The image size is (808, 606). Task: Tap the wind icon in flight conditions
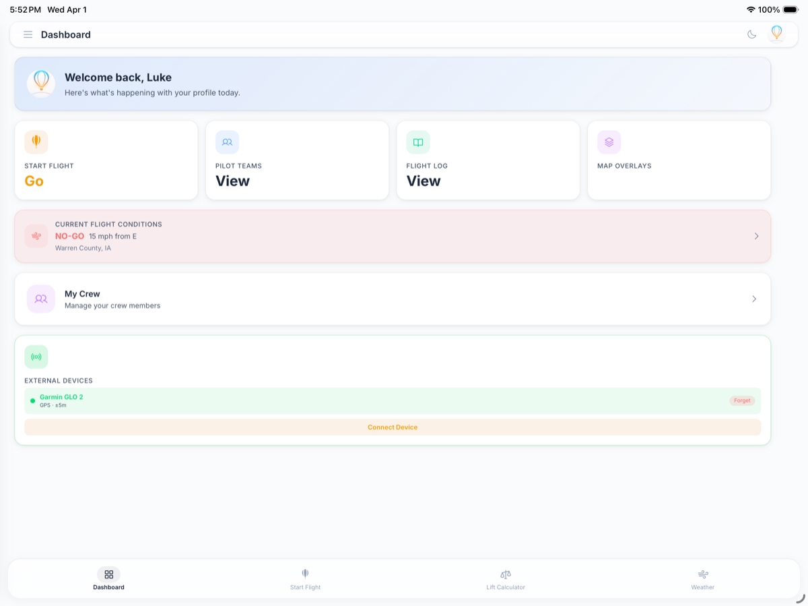click(x=36, y=236)
